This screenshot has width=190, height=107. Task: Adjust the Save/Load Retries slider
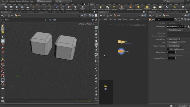pos(183,58)
